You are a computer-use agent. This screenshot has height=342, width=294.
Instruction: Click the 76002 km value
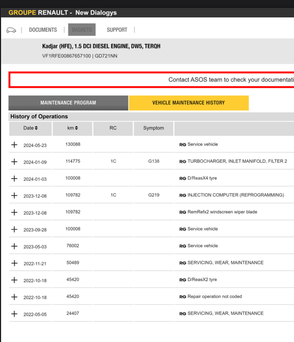tap(73, 246)
